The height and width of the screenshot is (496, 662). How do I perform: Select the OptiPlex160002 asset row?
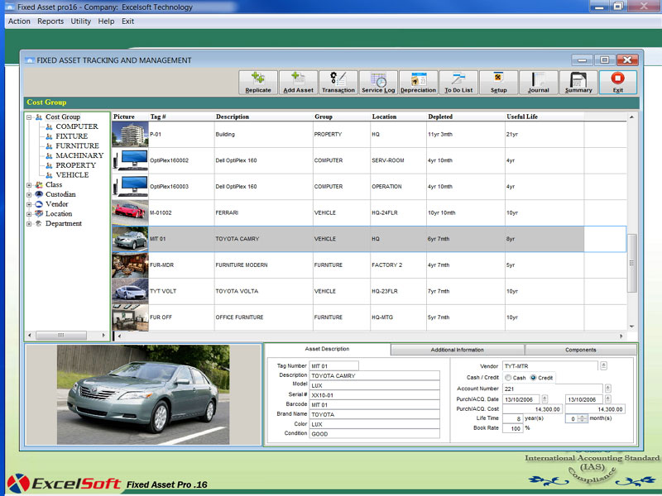pos(369,160)
